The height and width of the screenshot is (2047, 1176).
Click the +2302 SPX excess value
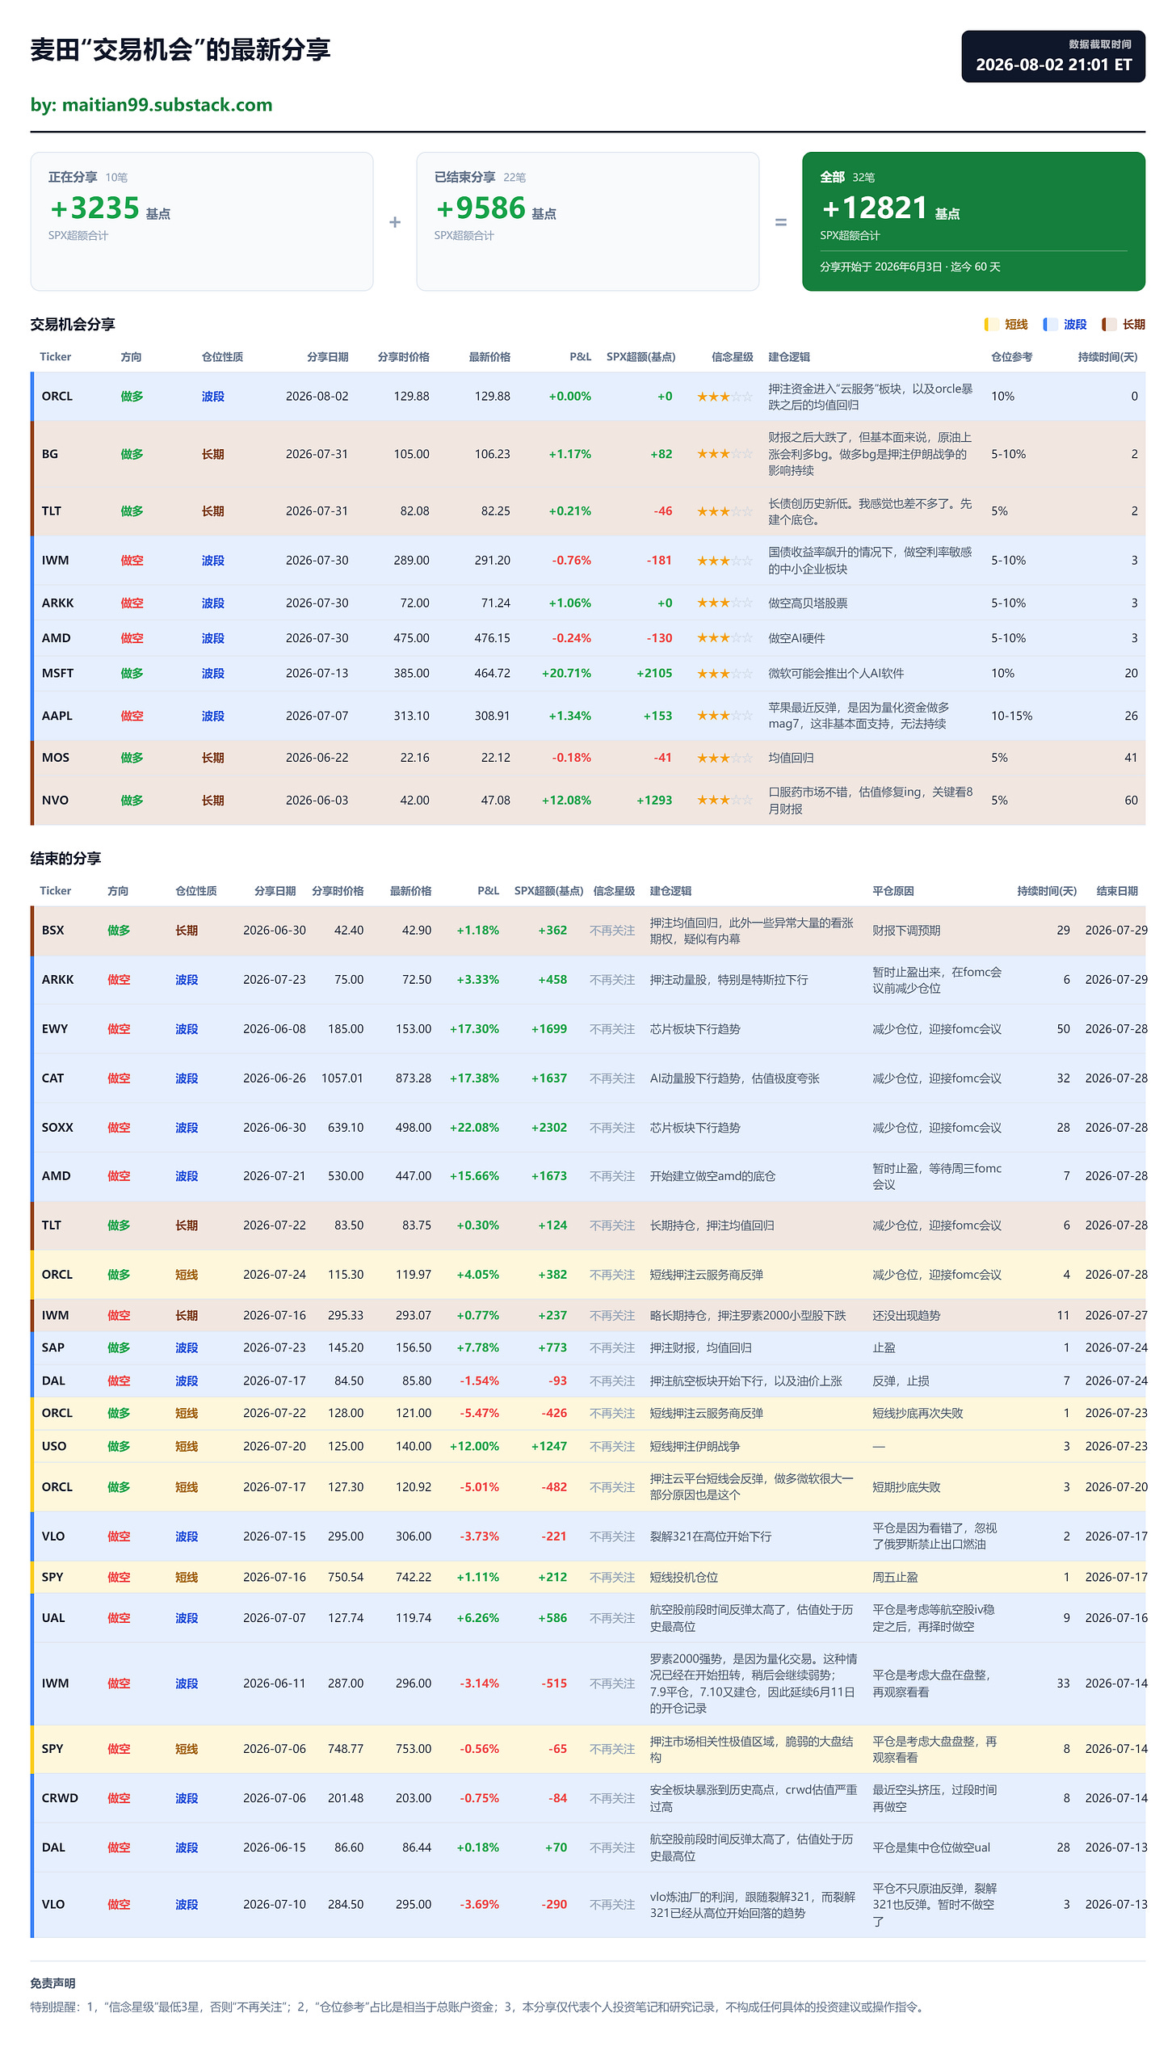(549, 1128)
